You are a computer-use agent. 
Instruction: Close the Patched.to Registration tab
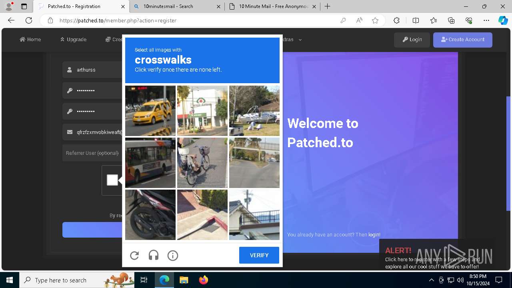123,6
